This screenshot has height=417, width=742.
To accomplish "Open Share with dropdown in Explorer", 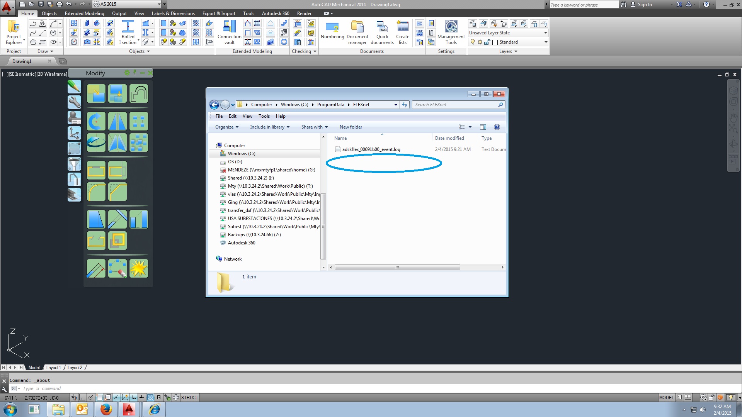I will (314, 127).
